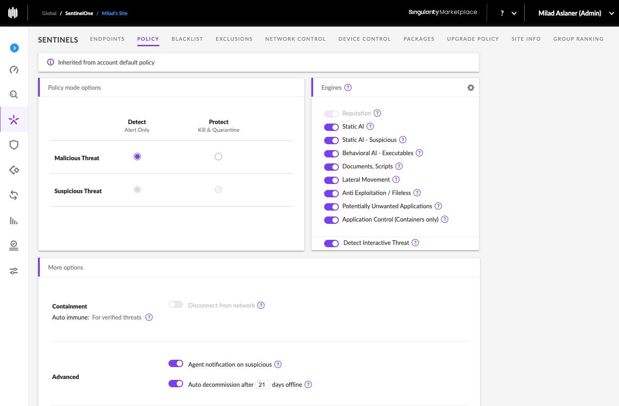Open the dashboard gauge icon in sidebar

(14, 70)
